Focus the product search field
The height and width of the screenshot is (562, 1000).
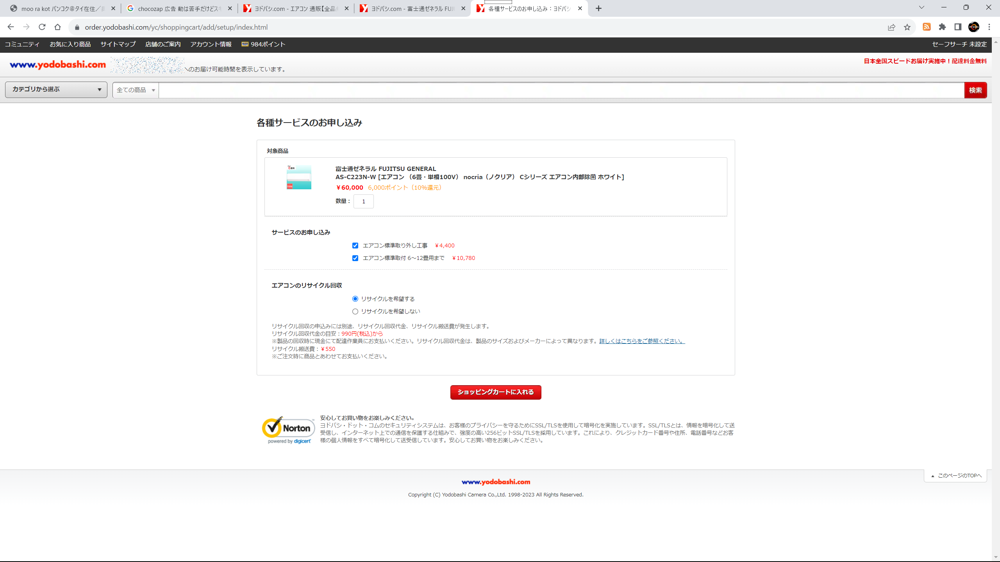(x=561, y=90)
